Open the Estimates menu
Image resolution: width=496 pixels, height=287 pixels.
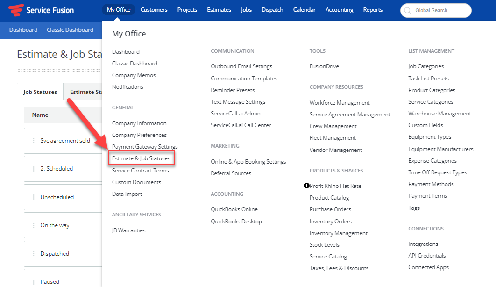tap(219, 10)
